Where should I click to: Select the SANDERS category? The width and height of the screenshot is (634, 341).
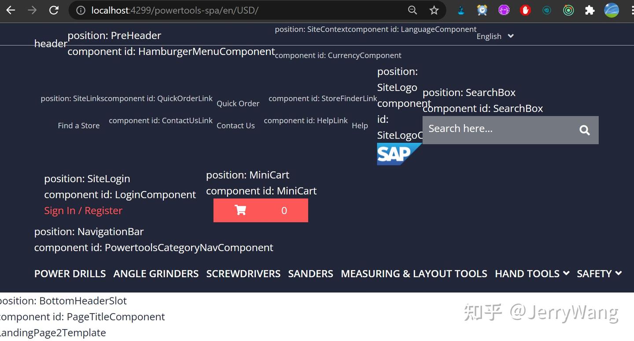(310, 273)
